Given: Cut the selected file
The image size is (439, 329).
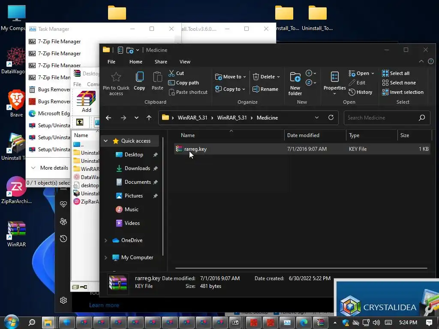Looking at the screenshot, I should click(x=176, y=73).
